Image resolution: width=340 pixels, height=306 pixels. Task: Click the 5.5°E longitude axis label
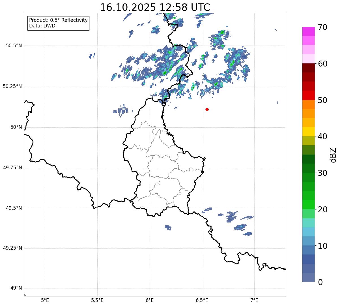pyautogui.click(x=97, y=300)
